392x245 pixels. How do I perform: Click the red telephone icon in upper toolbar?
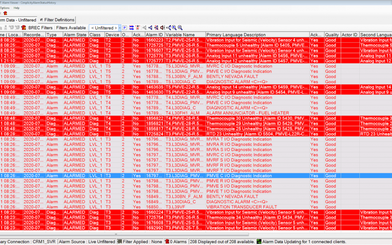tap(5, 13)
